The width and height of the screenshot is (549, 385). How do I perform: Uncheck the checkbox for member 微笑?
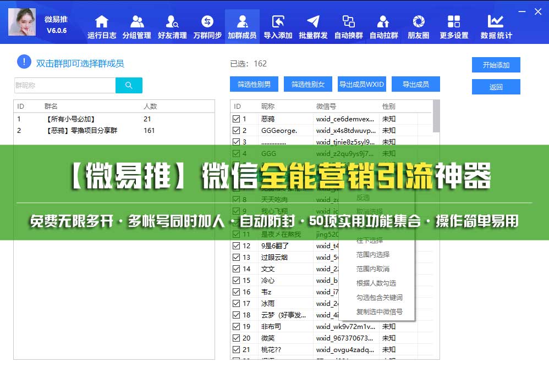pos(237,338)
